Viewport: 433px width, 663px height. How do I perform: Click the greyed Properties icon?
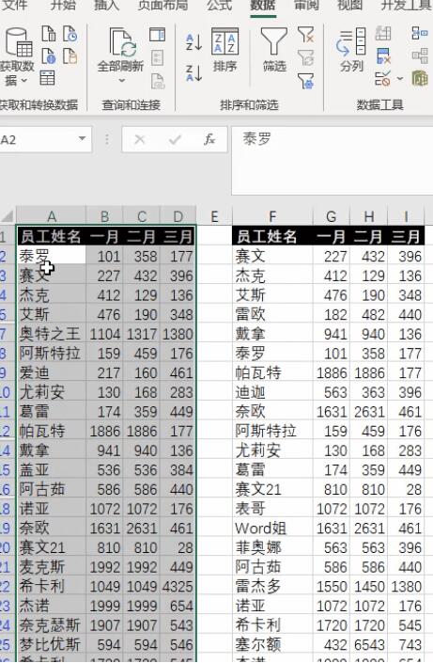(x=157, y=58)
